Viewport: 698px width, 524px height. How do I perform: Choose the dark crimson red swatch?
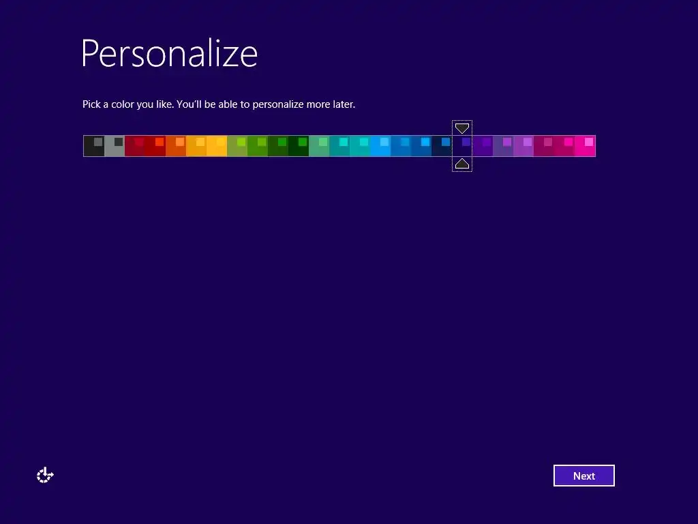click(x=135, y=146)
